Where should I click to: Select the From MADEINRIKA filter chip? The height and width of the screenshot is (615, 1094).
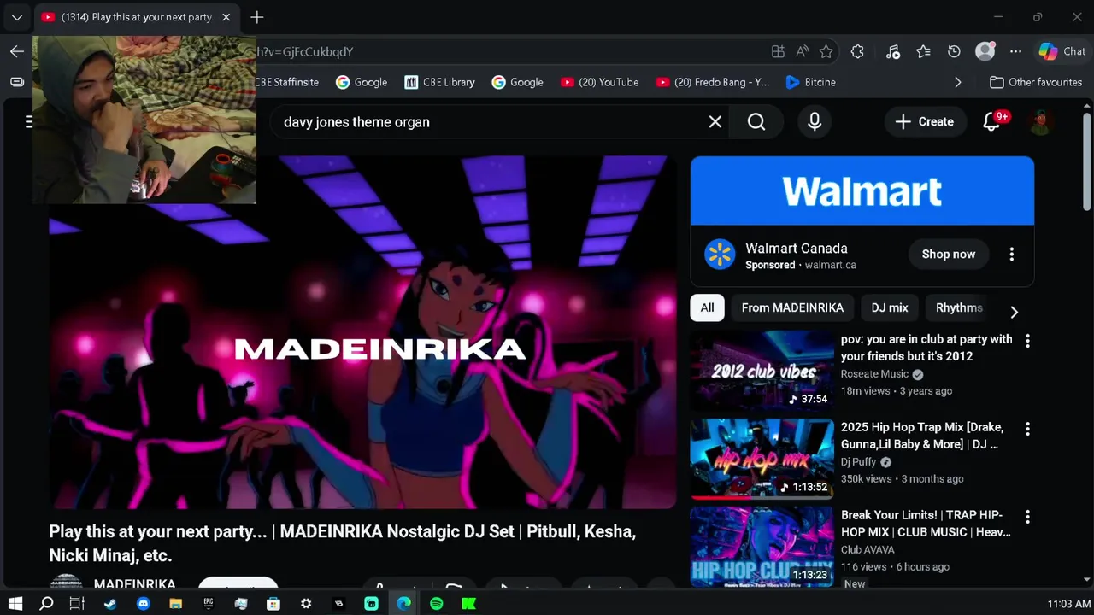tap(792, 307)
